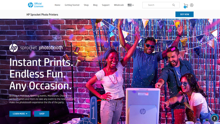This screenshot has width=220, height=124.
Task: Click the Shop button in hero banner
Action: 42,114
